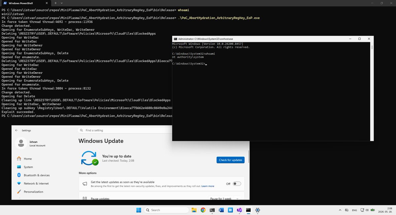Click the Windows Update page title
Viewport: 396px width, 215px height.
(101, 141)
